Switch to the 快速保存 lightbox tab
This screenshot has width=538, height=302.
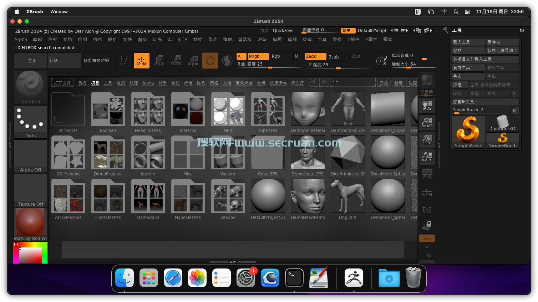tap(278, 83)
